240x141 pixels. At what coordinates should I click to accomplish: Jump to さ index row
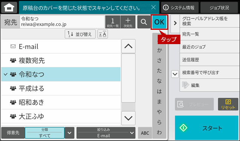159,60
